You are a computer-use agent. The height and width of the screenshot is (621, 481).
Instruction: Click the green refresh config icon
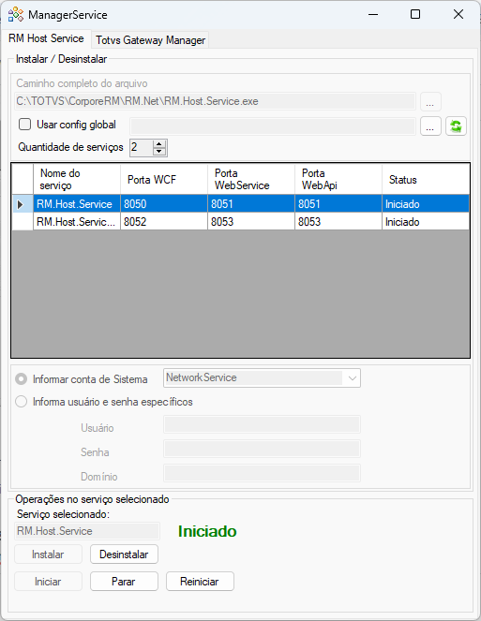click(456, 126)
